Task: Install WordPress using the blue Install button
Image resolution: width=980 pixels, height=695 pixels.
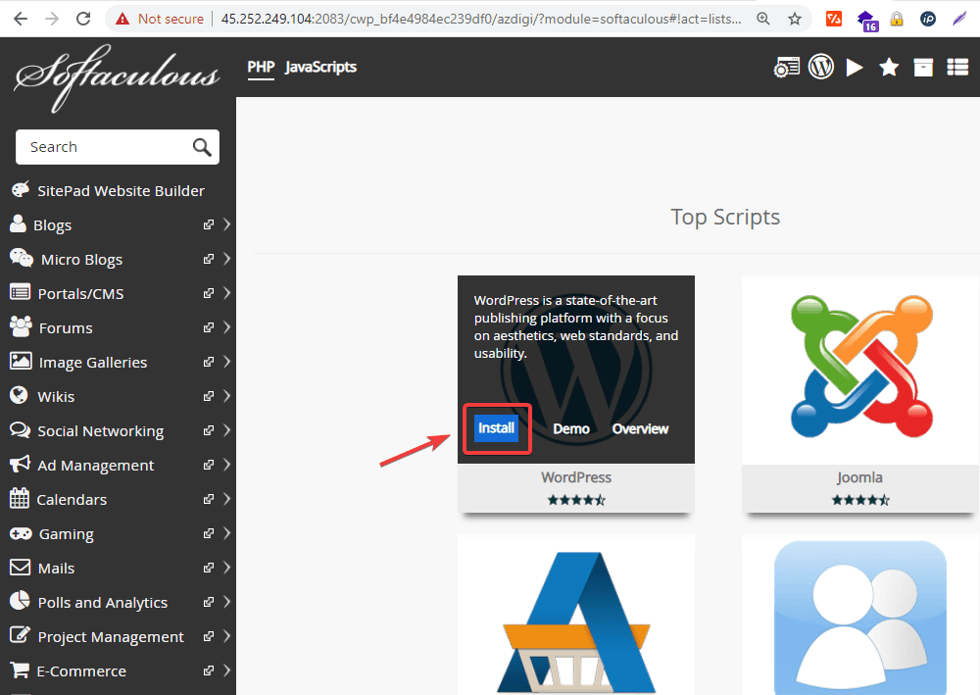Action: tap(496, 428)
